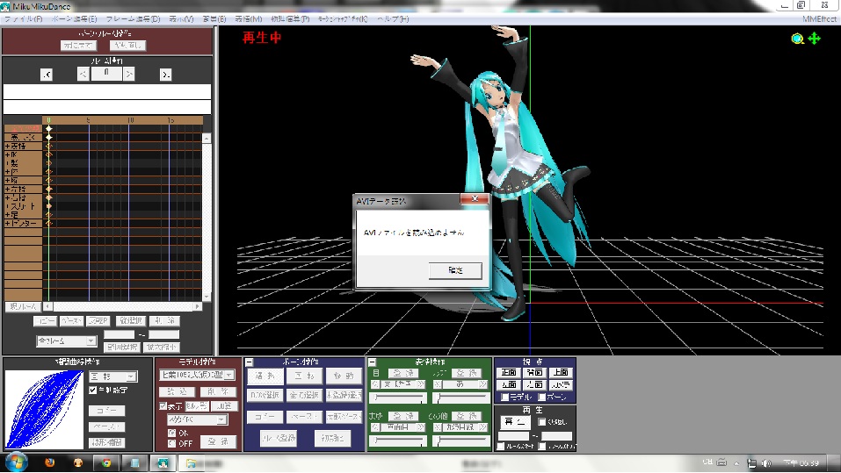Open the file explorer folder in the taskbar
Viewport: 841px width, 473px height.
coord(192,462)
